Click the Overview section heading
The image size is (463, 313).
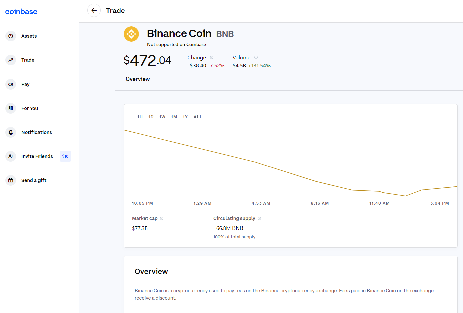pyautogui.click(x=151, y=272)
